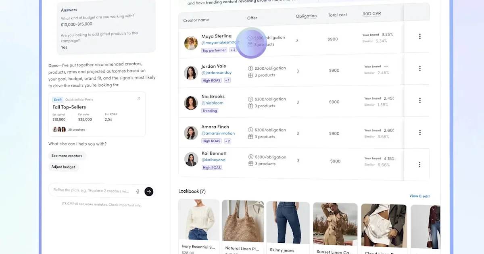Click the microphone icon in the chat box
The width and height of the screenshot is (484, 254).
click(138, 192)
